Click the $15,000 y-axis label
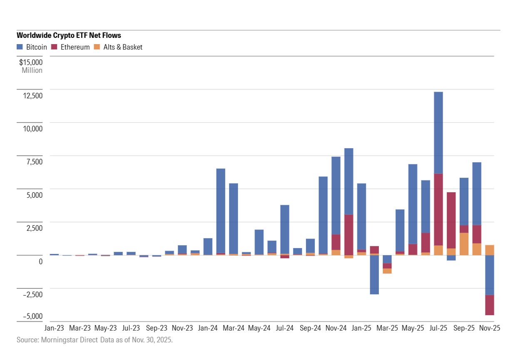 tap(31, 62)
